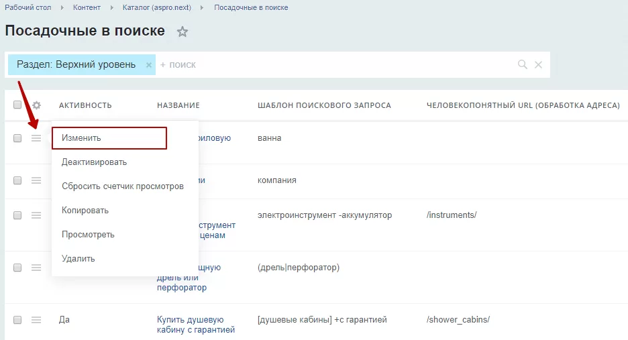Image resolution: width=628 pixels, height=340 pixels.
Task: Open 'Контент' breadcrumb link
Action: [87, 7]
